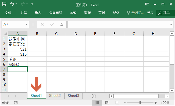Screen dimensions: 175x106
Task: Click the vertical scrollbar down arrow
Action: click(172, 90)
